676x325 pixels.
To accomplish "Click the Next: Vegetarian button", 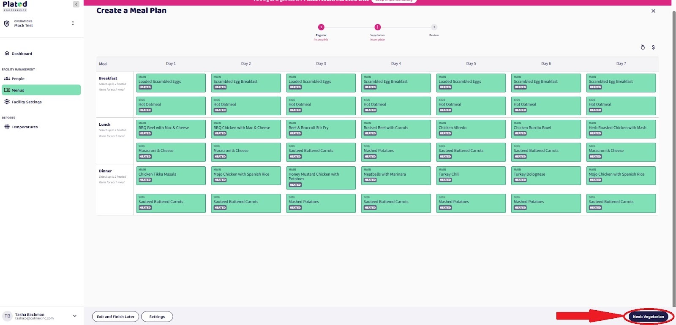I will (x=648, y=317).
